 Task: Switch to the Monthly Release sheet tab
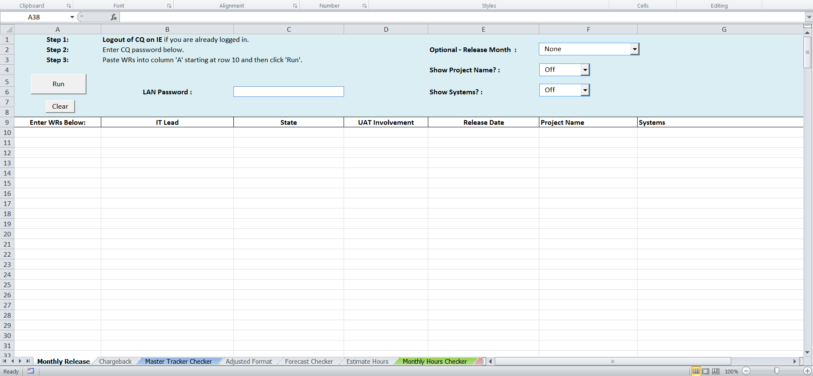click(x=64, y=361)
